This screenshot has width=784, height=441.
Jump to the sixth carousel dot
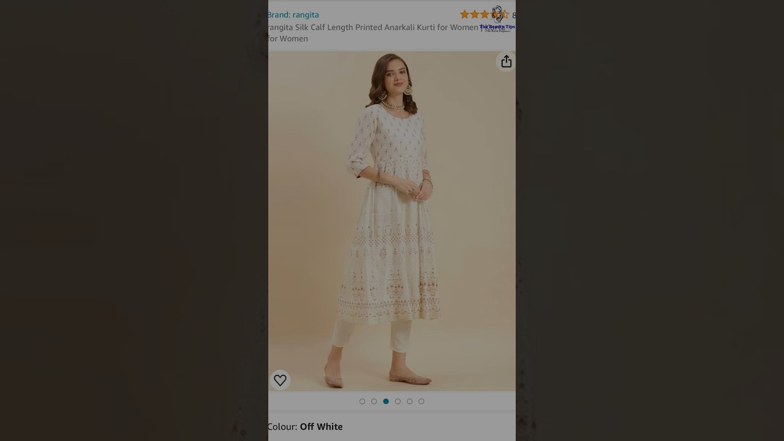[421, 401]
